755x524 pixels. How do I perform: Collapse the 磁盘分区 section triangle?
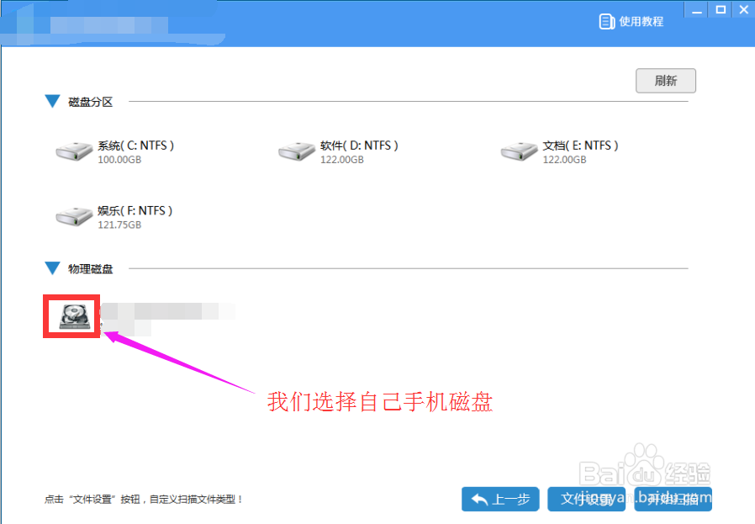(51, 101)
